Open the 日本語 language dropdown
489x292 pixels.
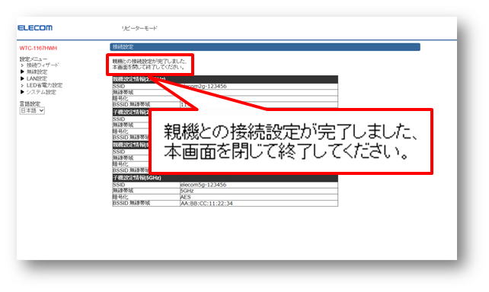click(32, 110)
